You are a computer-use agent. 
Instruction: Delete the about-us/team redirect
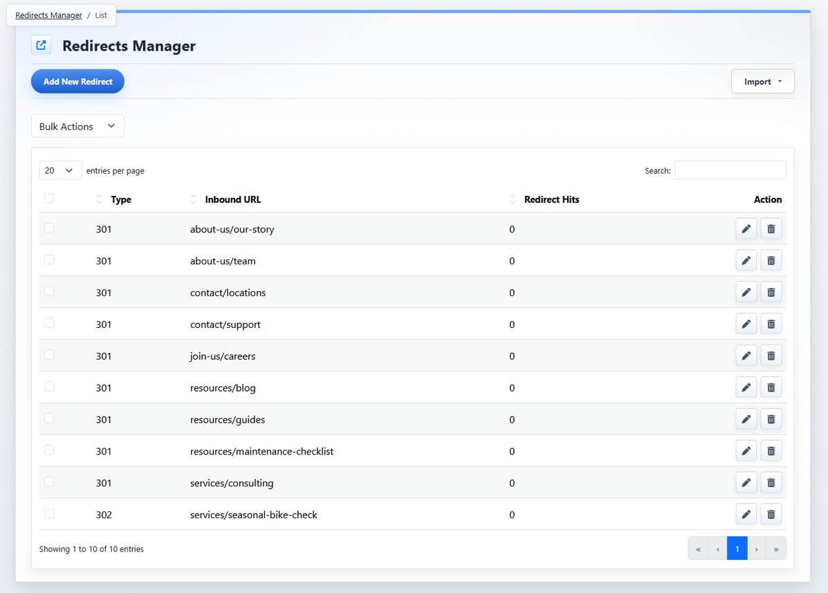771,260
